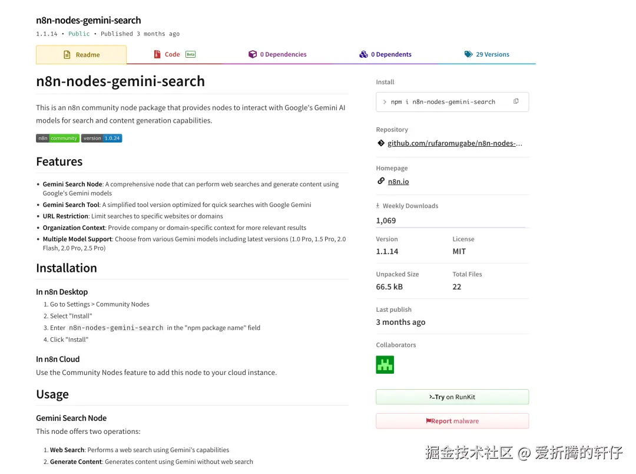Click the Unpacked Size 66.5 kB
The height and width of the screenshot is (474, 636).
pyautogui.click(x=389, y=287)
